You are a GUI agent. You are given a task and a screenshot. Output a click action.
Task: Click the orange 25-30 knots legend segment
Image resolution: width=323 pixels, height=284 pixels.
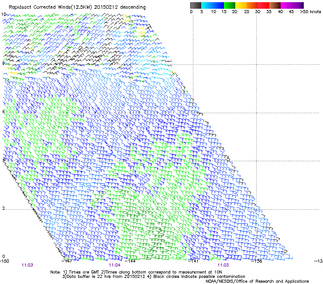252,5
